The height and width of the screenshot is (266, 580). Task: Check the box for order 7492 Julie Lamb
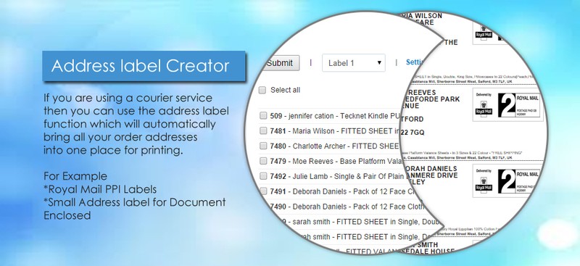(263, 176)
